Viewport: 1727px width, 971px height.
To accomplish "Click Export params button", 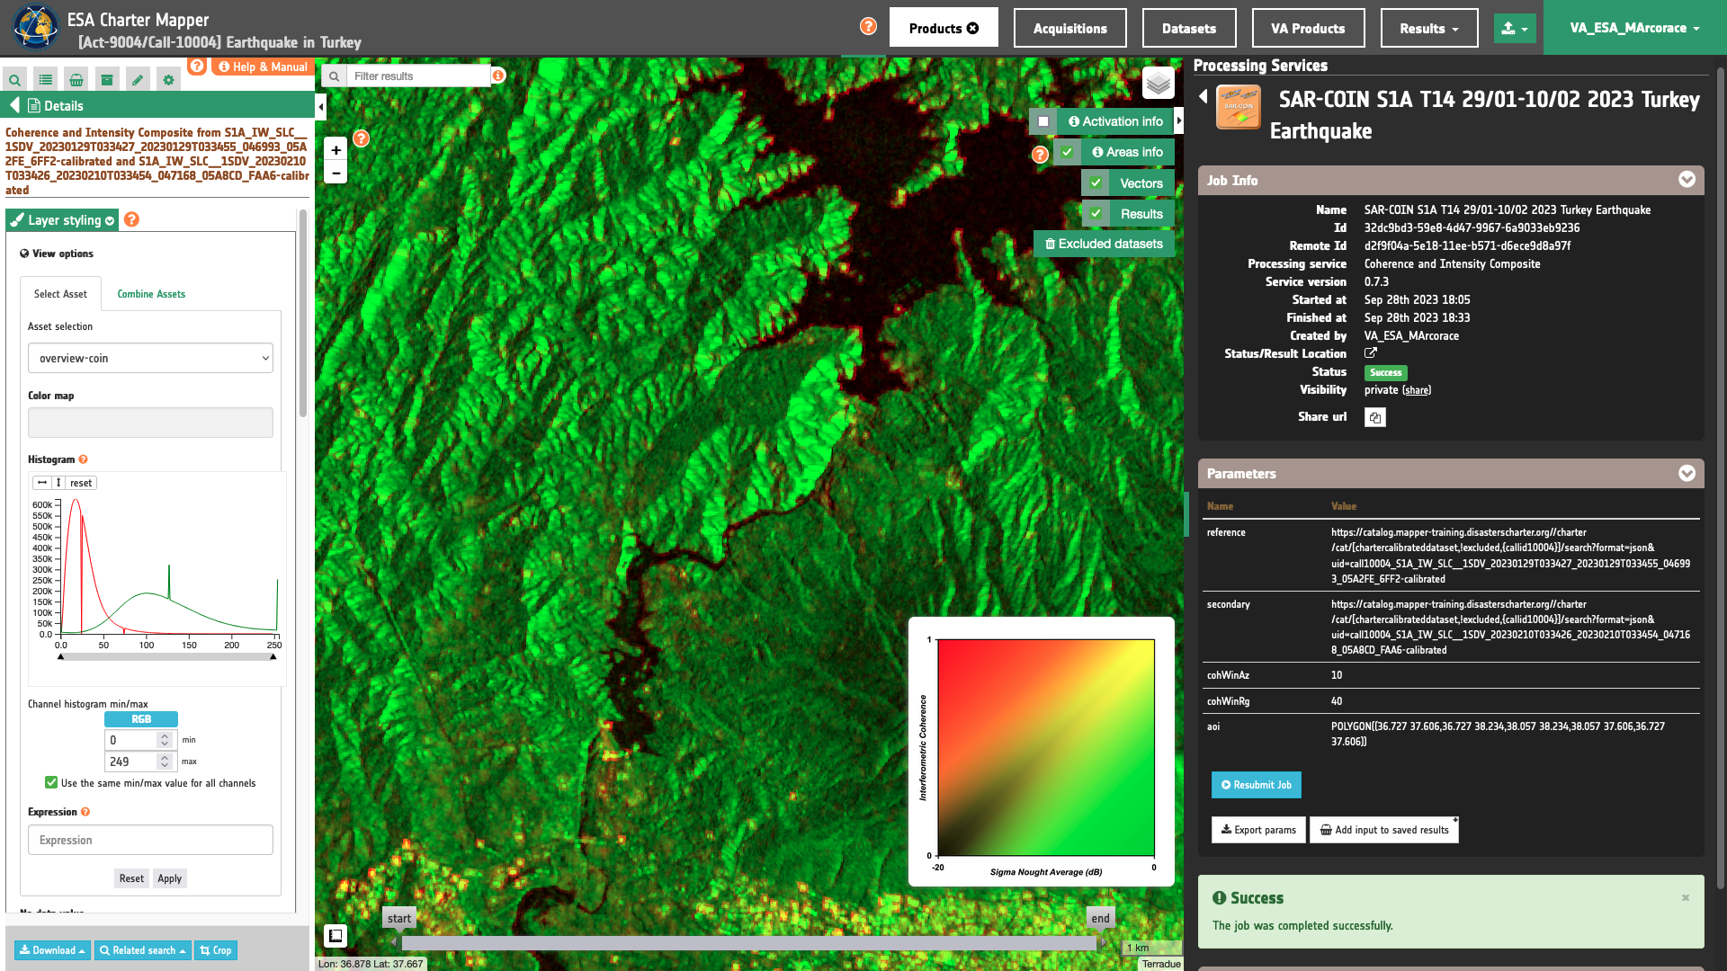I will click(x=1257, y=830).
